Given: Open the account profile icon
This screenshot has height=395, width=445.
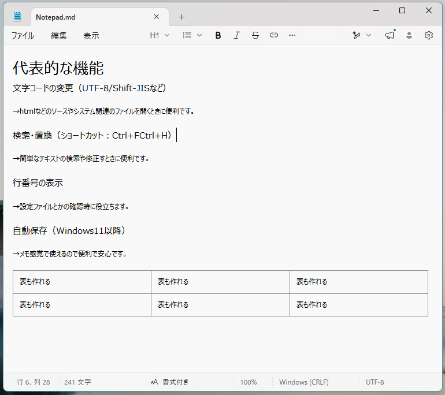Looking at the screenshot, I should 409,35.
